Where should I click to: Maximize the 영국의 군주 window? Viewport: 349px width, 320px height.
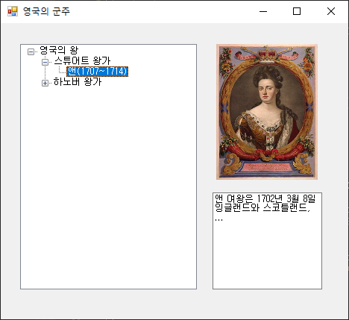[297, 11]
